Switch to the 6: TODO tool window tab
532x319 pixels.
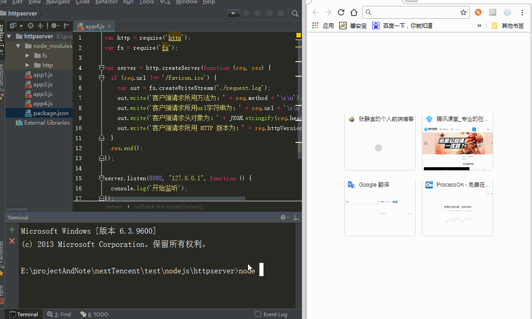[95, 314]
